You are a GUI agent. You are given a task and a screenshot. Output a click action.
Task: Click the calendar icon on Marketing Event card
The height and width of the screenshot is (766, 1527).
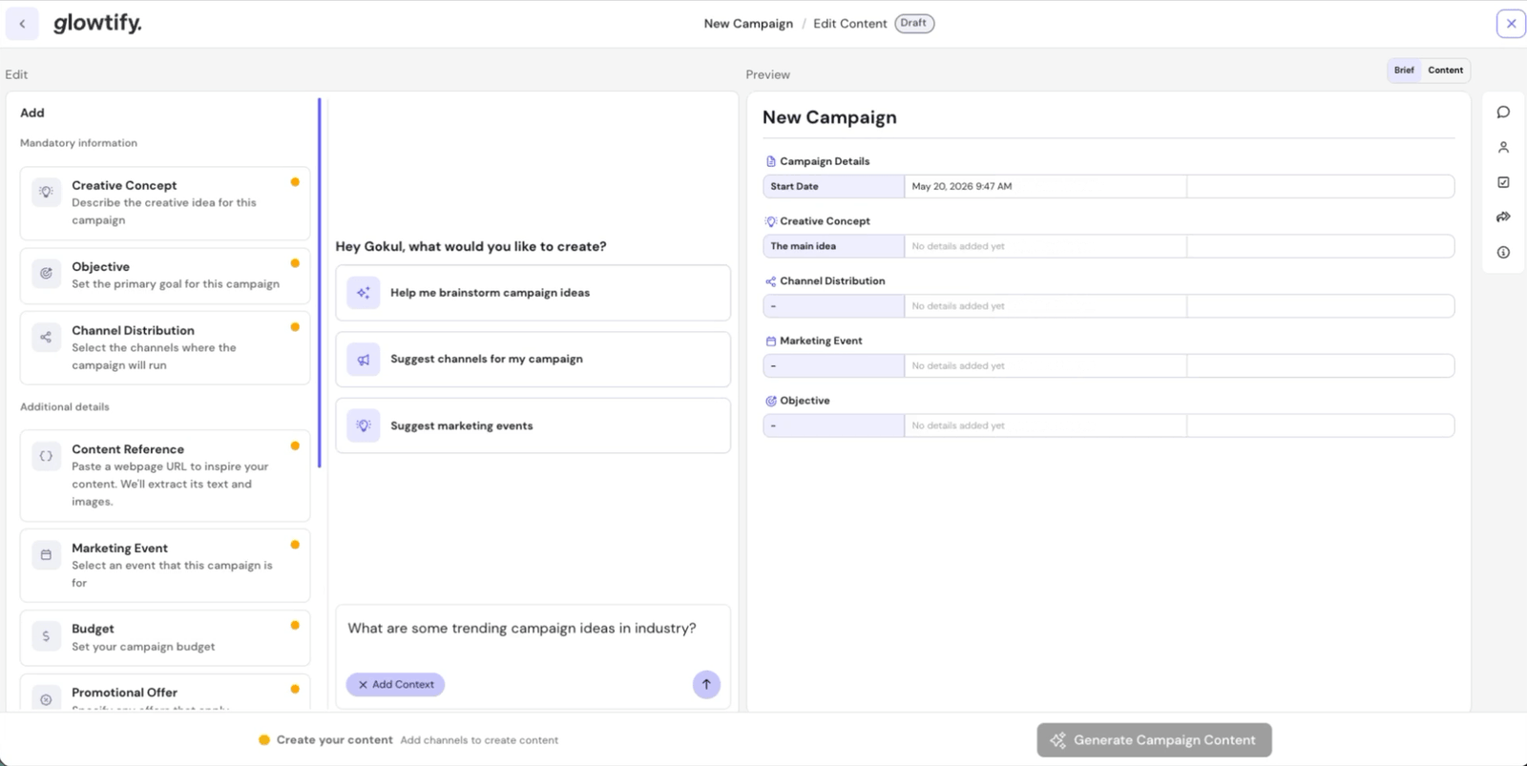[x=46, y=554]
